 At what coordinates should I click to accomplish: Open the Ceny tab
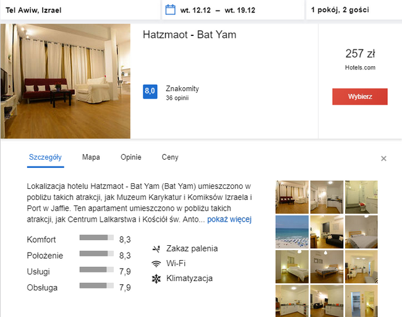(x=170, y=157)
